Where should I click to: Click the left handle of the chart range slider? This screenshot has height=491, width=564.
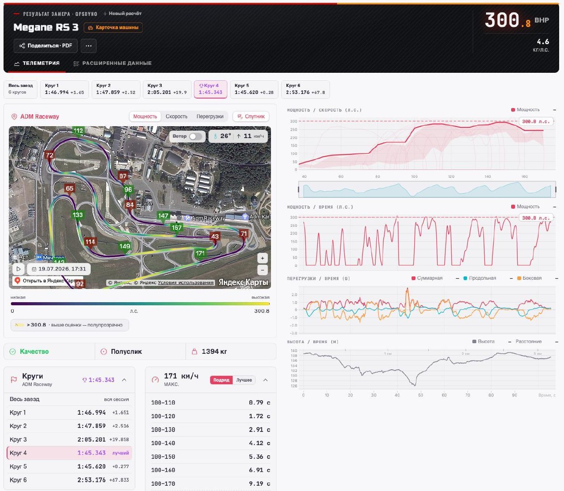[x=299, y=190]
